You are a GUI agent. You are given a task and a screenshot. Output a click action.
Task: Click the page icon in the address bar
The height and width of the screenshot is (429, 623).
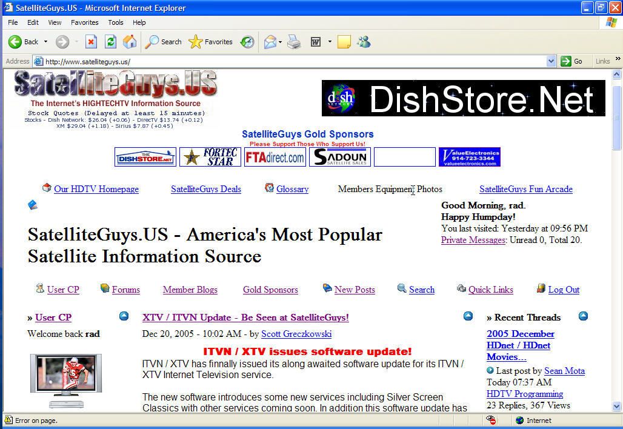tap(39, 62)
